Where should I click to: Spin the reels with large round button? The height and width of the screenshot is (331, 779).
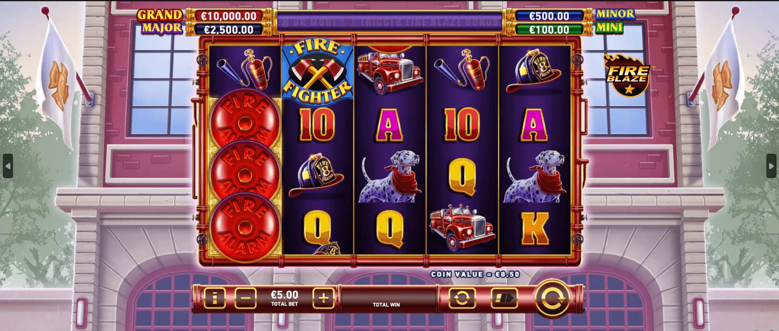(553, 298)
